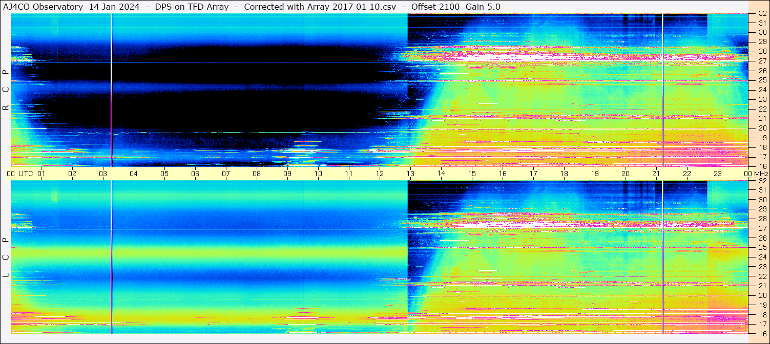Click the 17 MHz label of LCP panel

762,324
